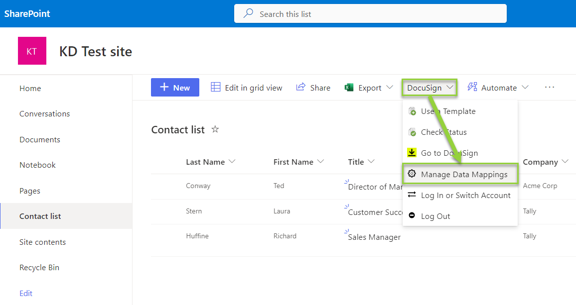Screen dimensions: 576x305
Task: Click the Use a Template plus icon
Action: 412,111
